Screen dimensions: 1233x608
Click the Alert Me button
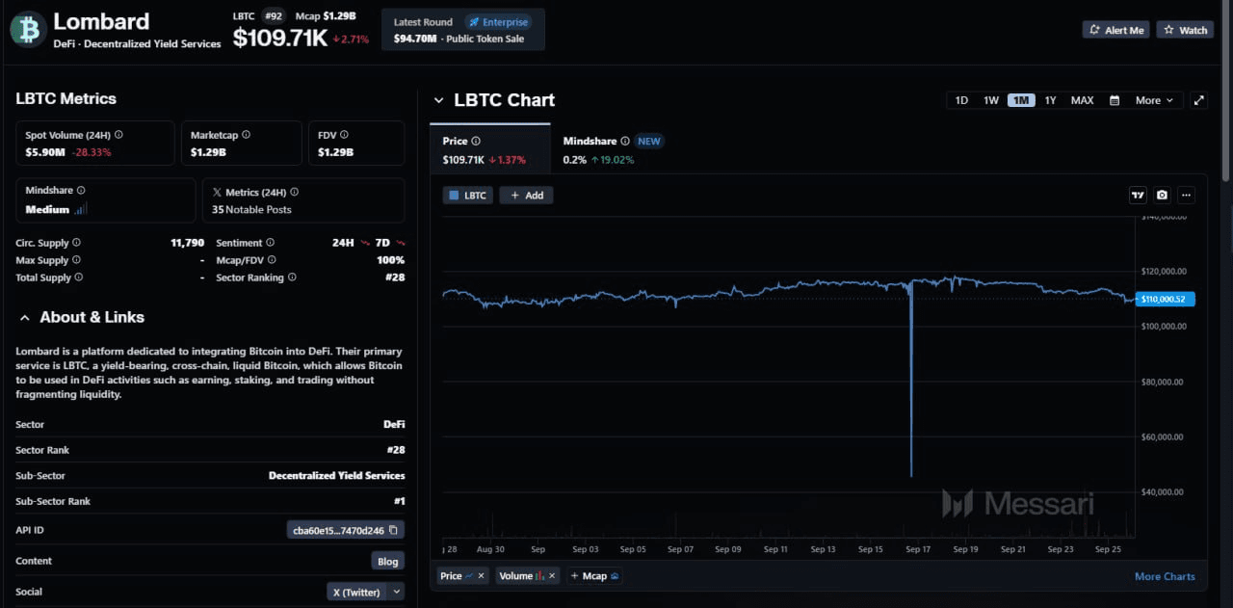click(1115, 30)
